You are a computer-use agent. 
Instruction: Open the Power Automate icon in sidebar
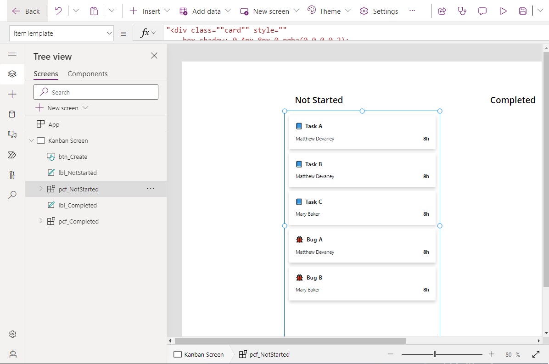[x=12, y=155]
